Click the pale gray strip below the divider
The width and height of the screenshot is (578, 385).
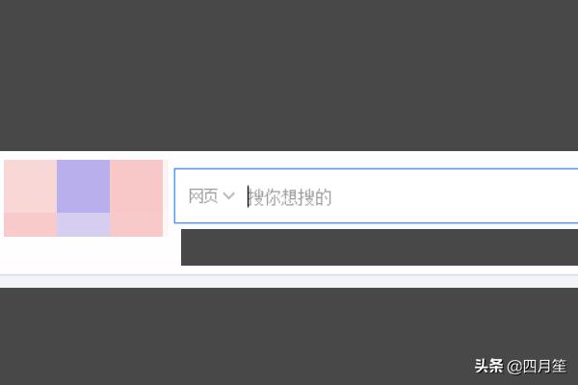point(289,282)
